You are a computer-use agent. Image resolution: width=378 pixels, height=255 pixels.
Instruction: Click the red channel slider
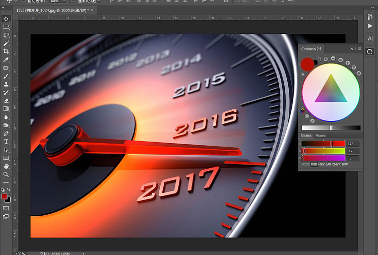coord(323,144)
